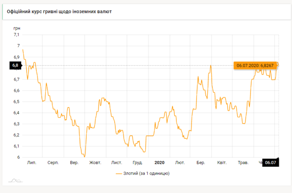Image resolution: width=292 pixels, height=193 pixels.
Task: Click the black 6,8 value marker
Action: 15,65
